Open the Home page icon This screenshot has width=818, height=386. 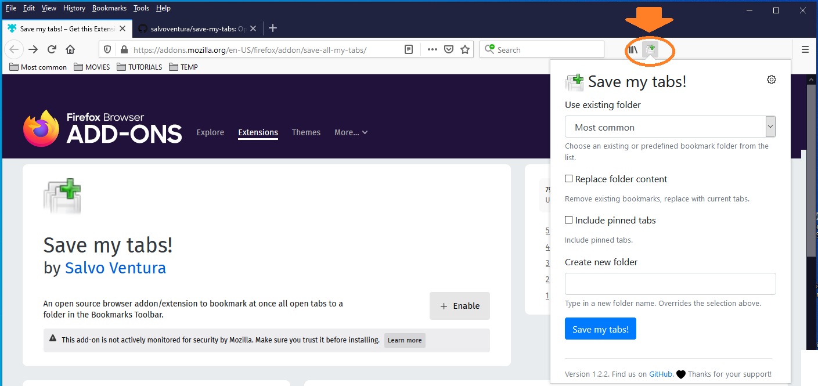[x=70, y=49]
